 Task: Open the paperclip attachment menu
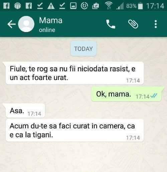point(133,24)
